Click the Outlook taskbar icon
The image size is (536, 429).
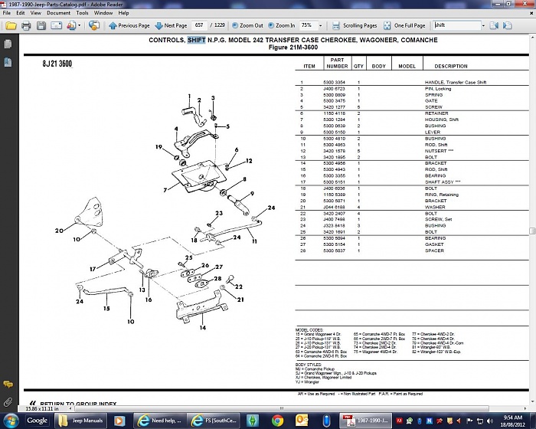click(x=302, y=421)
